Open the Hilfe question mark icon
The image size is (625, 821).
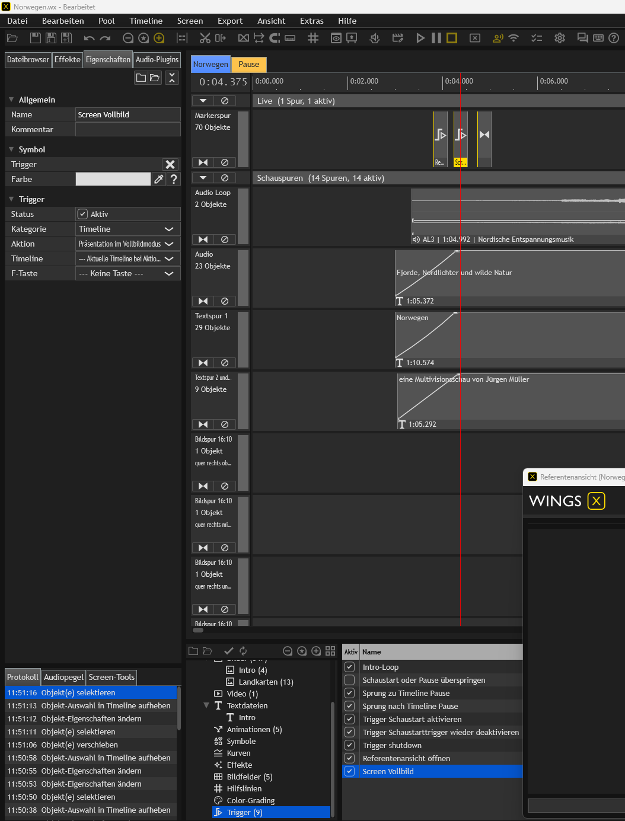pos(614,38)
